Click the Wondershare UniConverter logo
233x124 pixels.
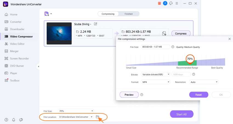[x=6, y=4]
